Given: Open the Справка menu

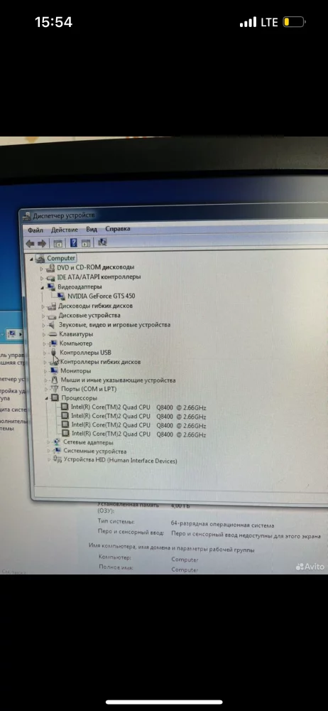Looking at the screenshot, I should (118, 229).
